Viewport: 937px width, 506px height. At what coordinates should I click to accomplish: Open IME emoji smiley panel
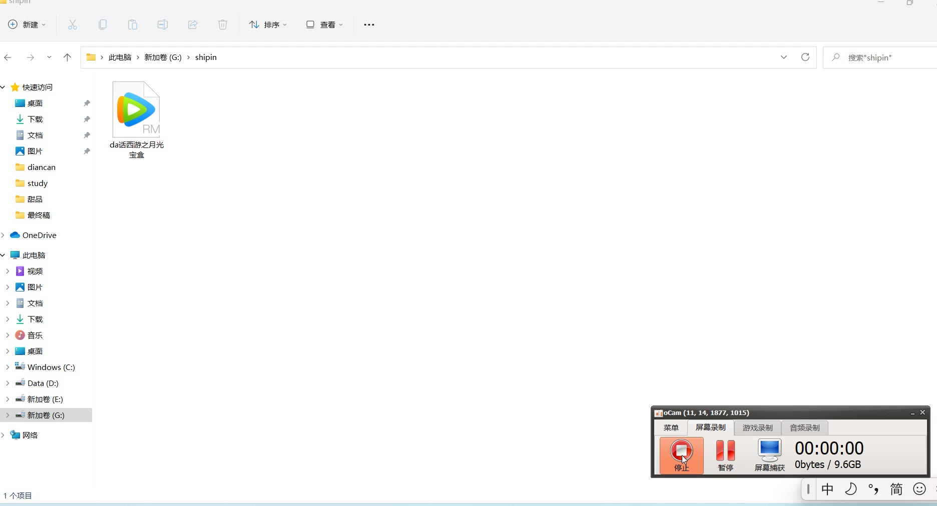[919, 489]
